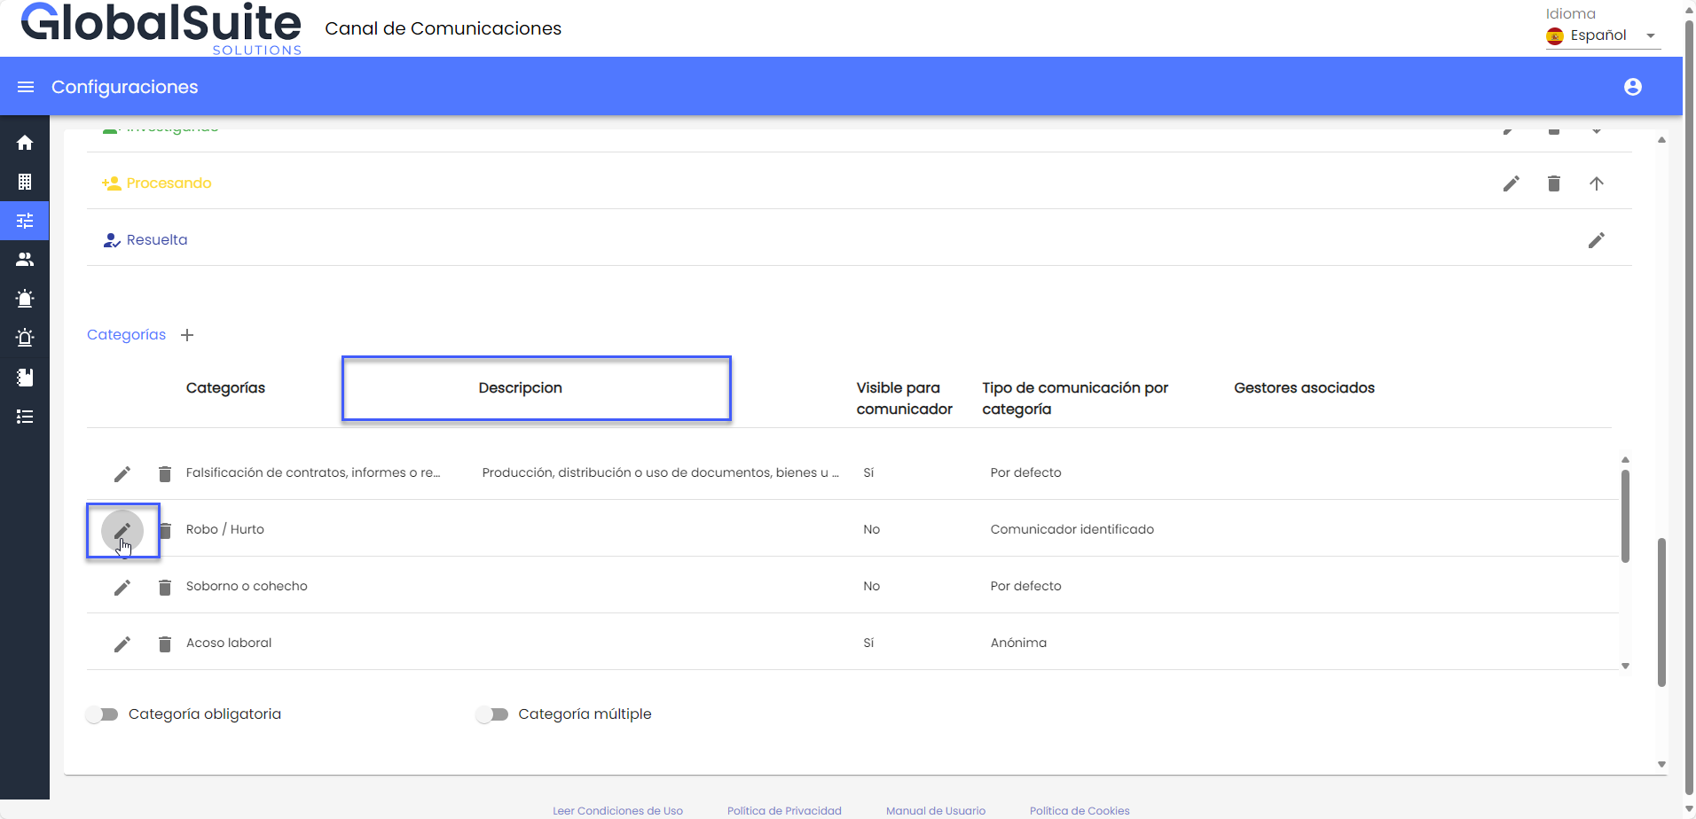This screenshot has width=1696, height=819.
Task: Click the user account profile icon
Action: [1632, 87]
